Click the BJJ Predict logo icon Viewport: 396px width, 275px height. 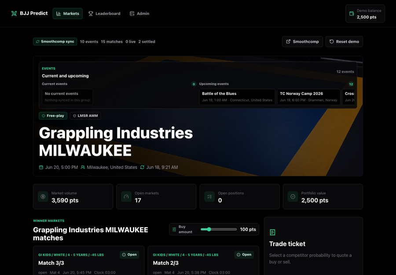coord(14,13)
